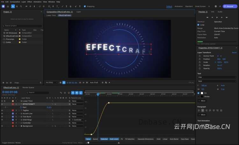Jump to first frame in Preview
The image size is (239, 145).
point(207,18)
